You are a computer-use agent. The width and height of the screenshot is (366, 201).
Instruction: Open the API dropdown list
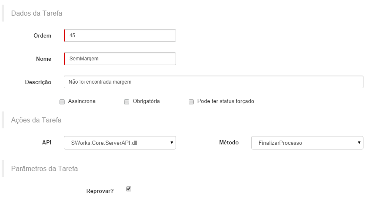tap(120, 143)
